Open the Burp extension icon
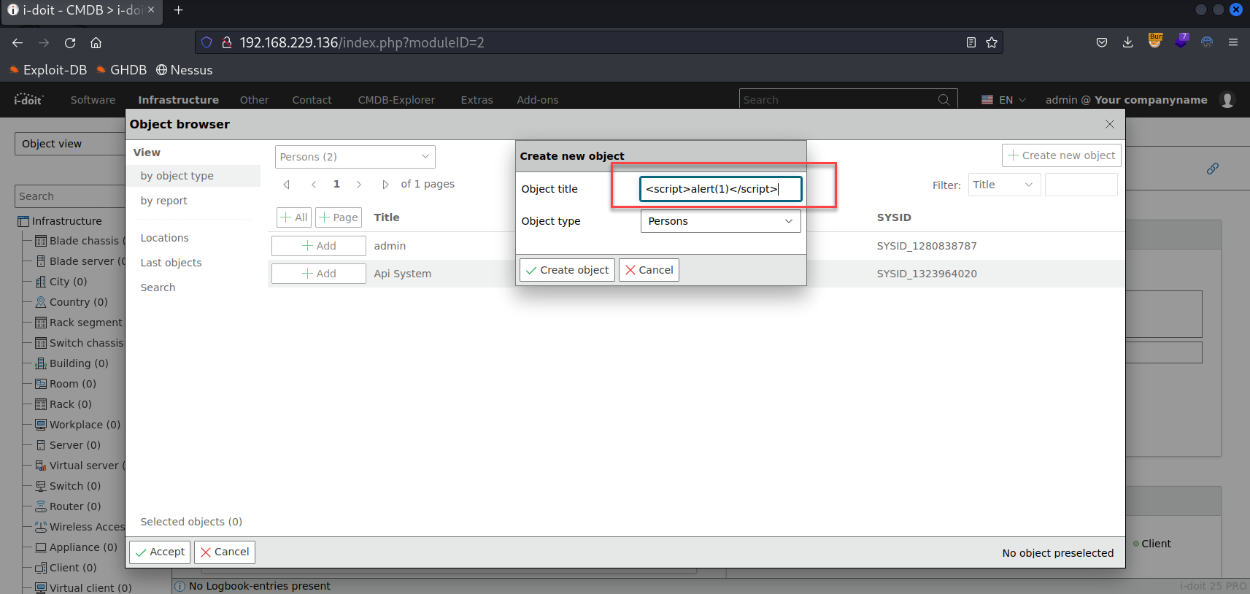This screenshot has height=594, width=1250. (x=1155, y=41)
